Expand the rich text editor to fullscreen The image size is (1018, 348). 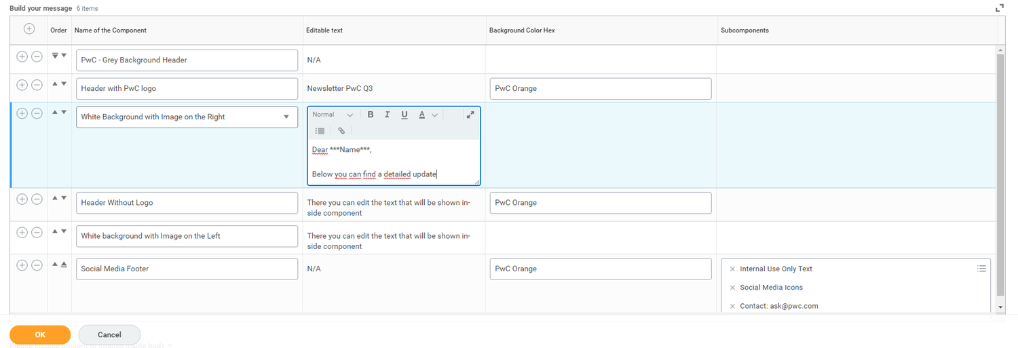tap(470, 115)
